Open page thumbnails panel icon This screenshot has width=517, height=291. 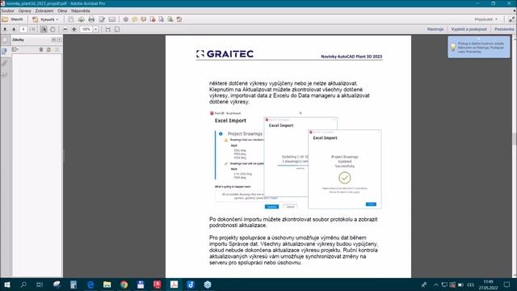click(5, 40)
